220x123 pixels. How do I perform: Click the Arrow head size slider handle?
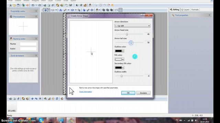pyautogui.click(x=127, y=34)
